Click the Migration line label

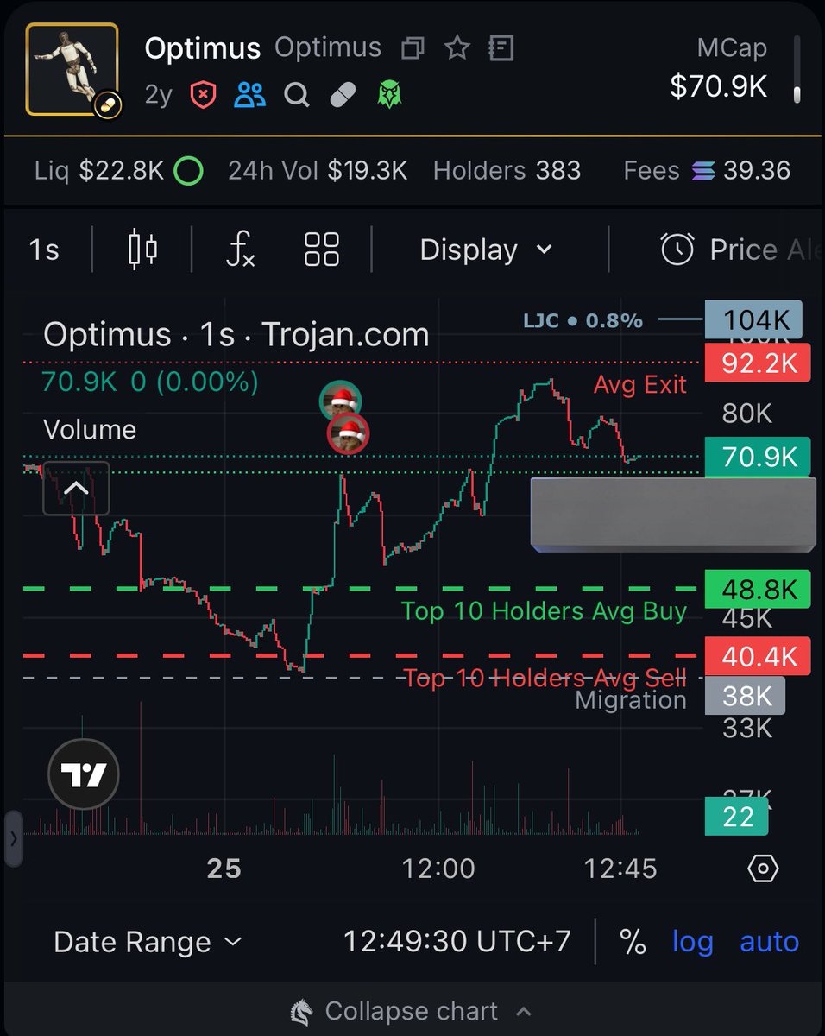tap(631, 699)
